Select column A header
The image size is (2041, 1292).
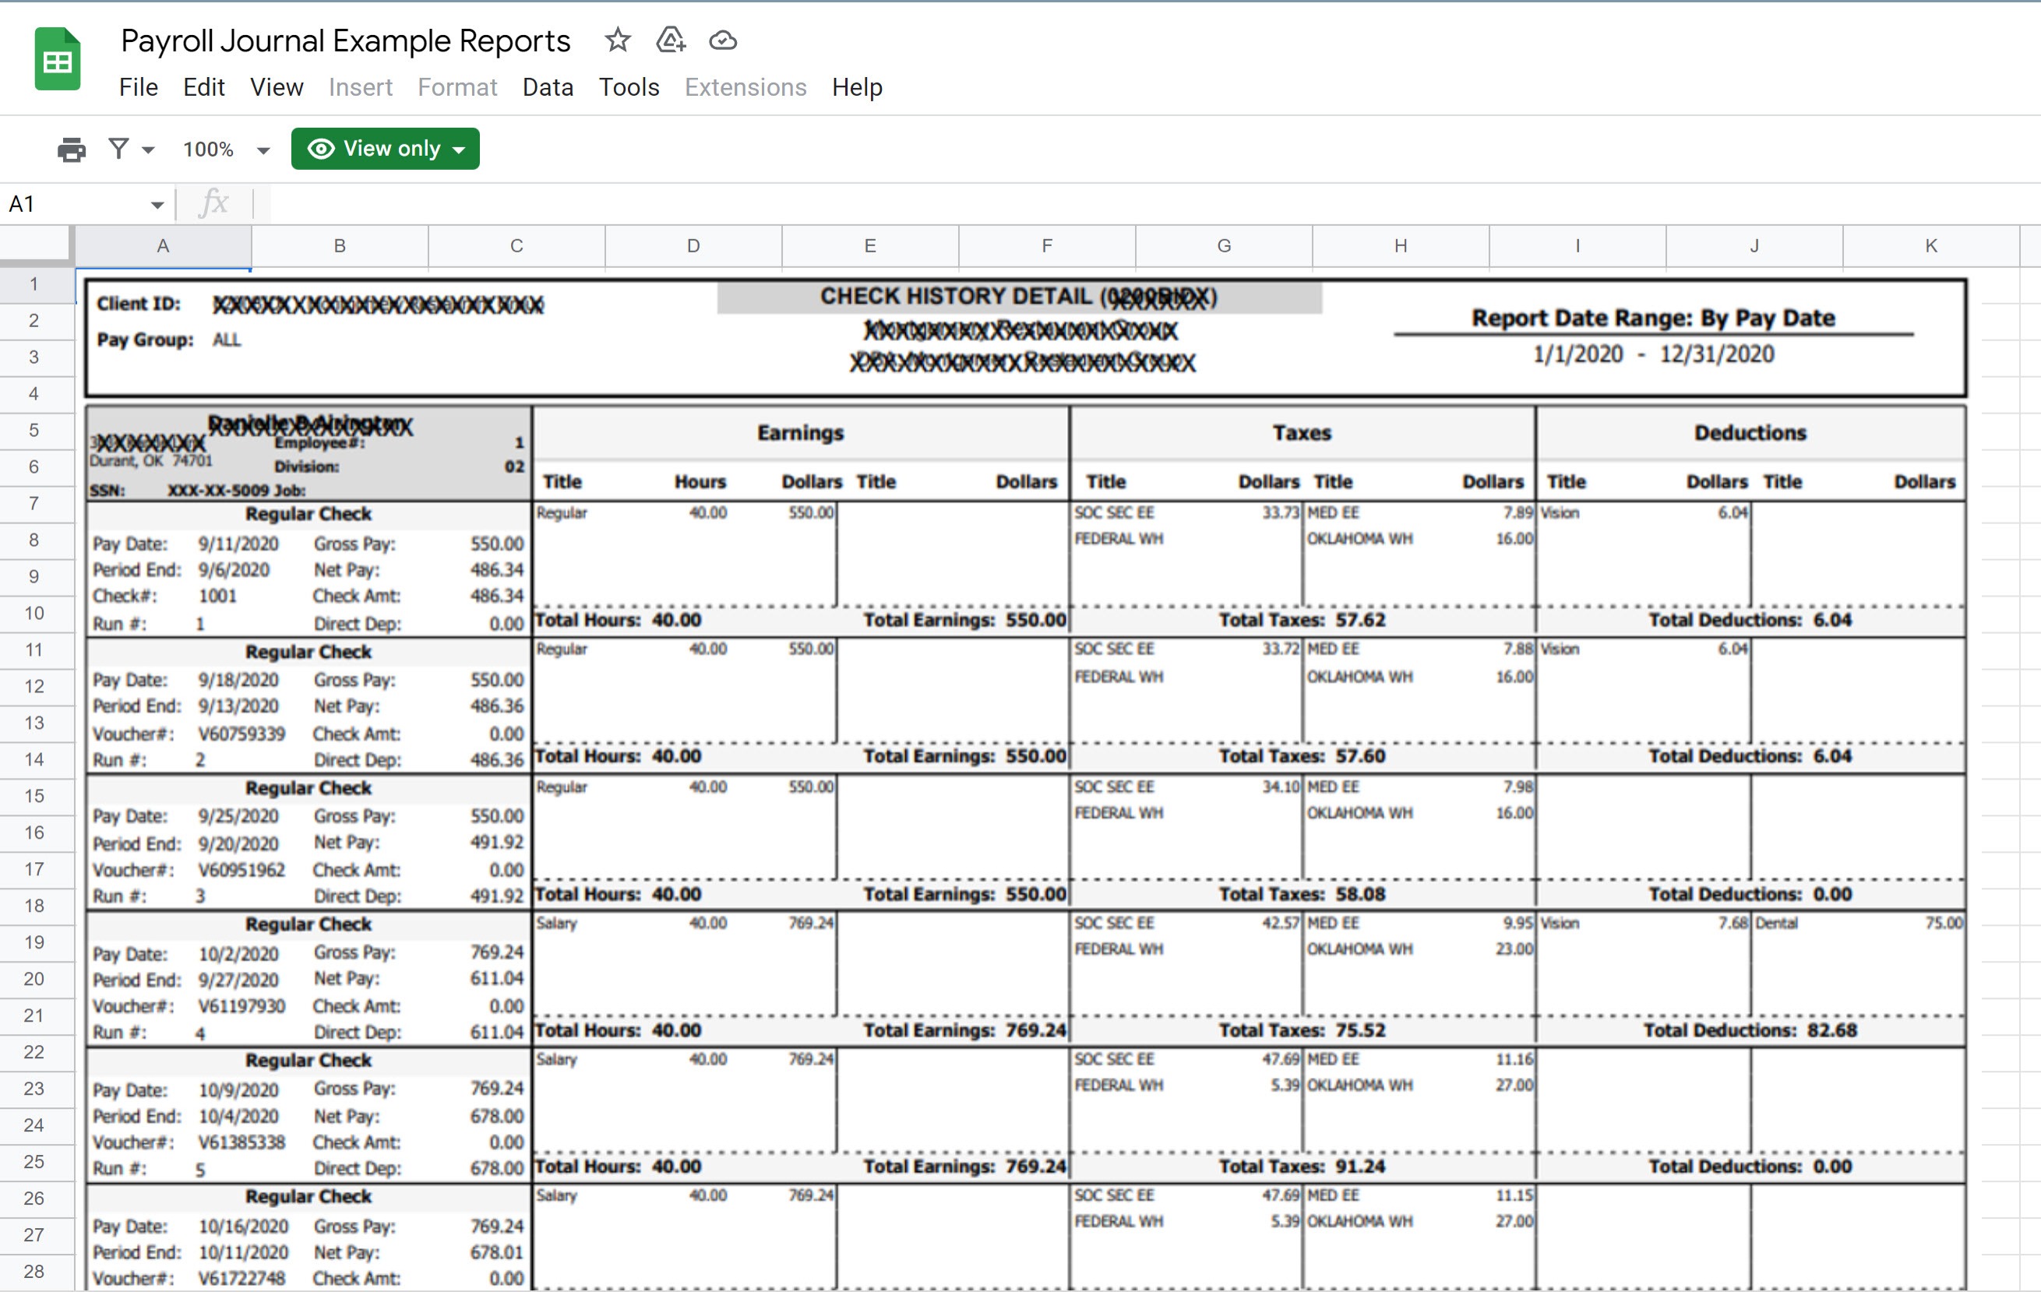click(163, 247)
